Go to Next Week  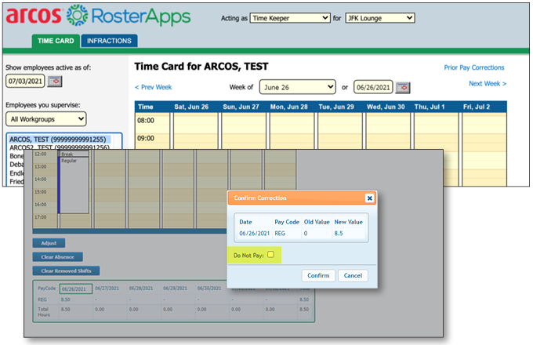[x=487, y=83]
